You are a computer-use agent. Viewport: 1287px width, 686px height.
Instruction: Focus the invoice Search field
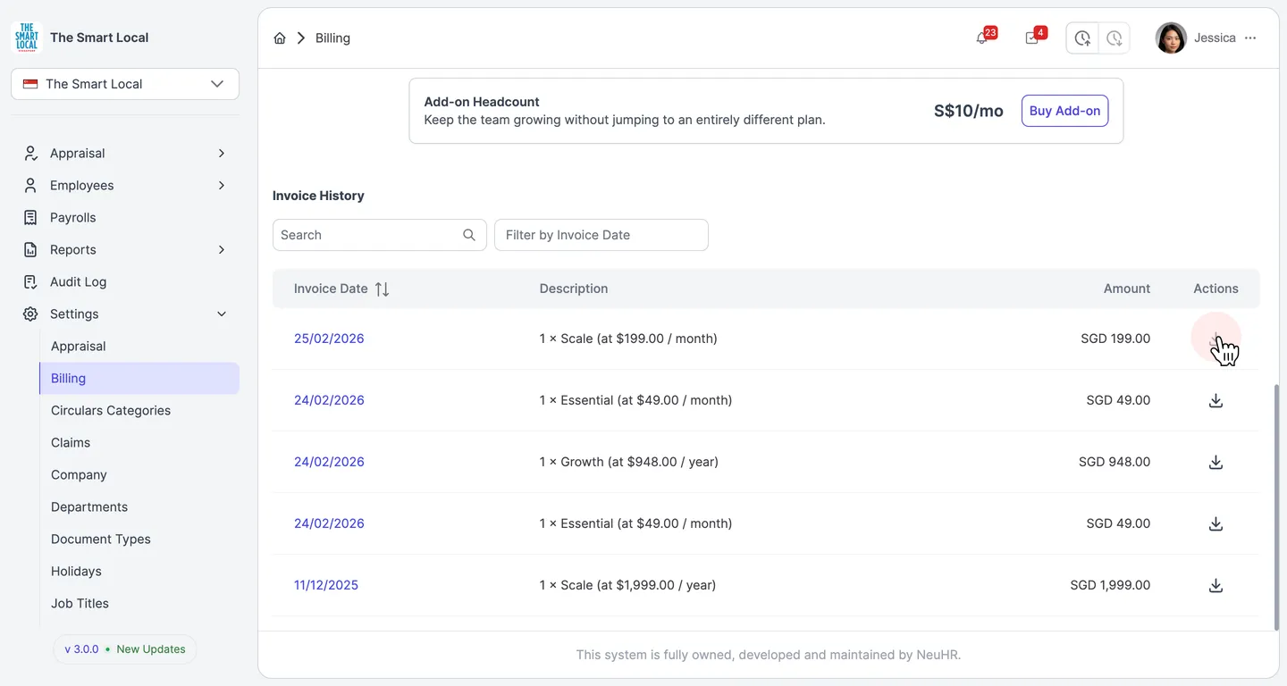click(x=379, y=235)
